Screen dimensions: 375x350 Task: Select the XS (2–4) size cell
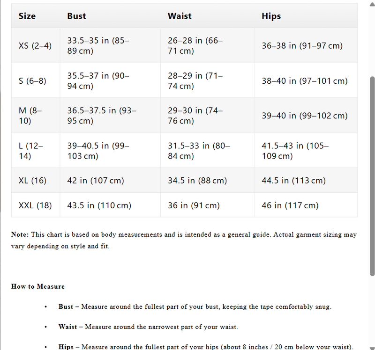point(35,46)
